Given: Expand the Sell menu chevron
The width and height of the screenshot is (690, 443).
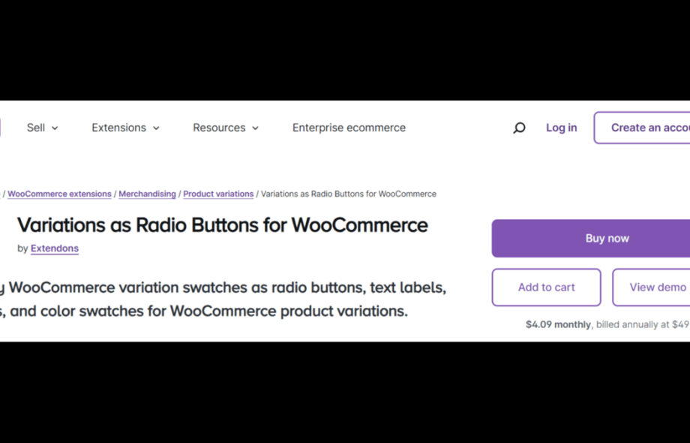Looking at the screenshot, I should point(55,128).
